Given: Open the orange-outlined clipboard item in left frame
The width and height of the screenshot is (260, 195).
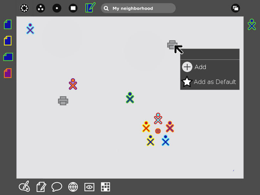Looking at the screenshot, I should point(8,73).
